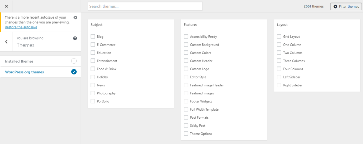Dismiss the autosave notice
This screenshot has width=363, height=144.
point(75,17)
